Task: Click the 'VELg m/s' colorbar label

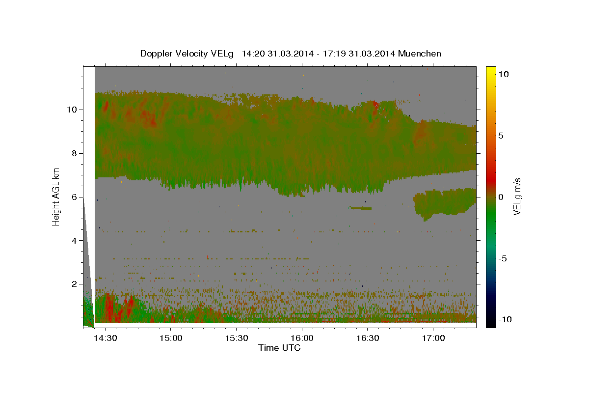Action: pos(517,196)
